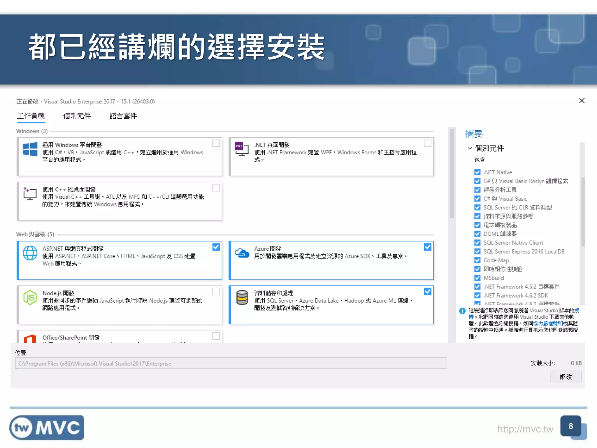
Task: Click the workloads list vertical scrollbar
Action: point(452,174)
